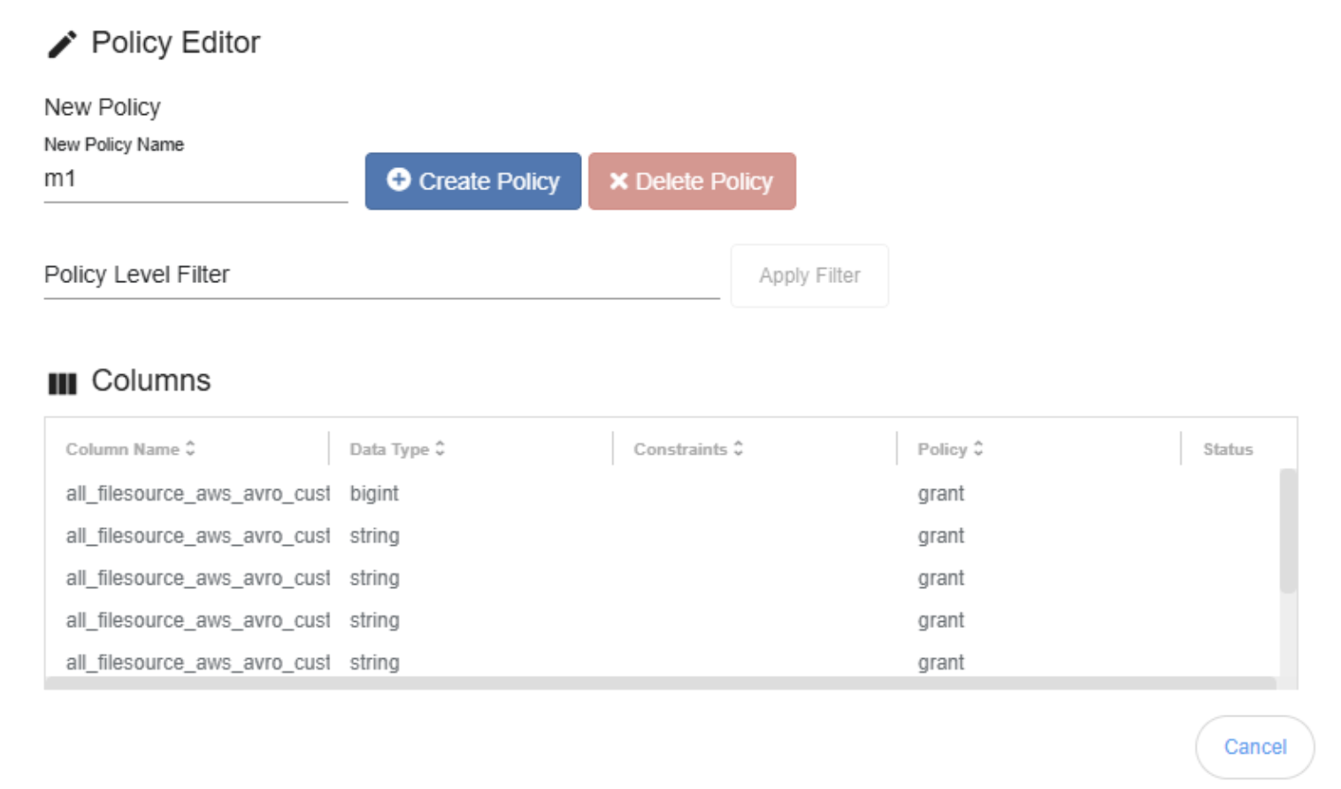Image resolution: width=1341 pixels, height=789 pixels.
Task: Click the plus icon on Create Policy
Action: click(398, 180)
